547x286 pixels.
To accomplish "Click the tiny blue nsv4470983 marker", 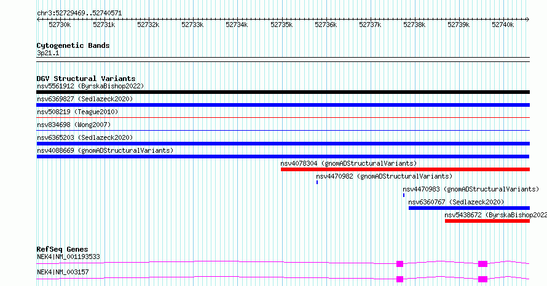I will pos(404,195).
